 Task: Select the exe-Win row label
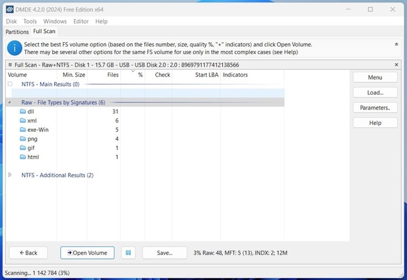38,130
